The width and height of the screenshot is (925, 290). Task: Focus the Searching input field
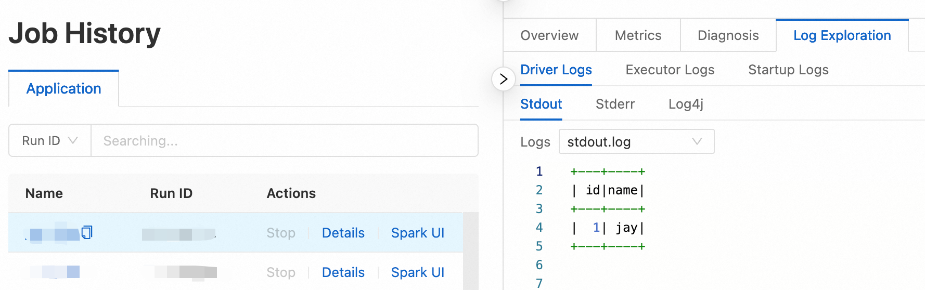pos(284,141)
